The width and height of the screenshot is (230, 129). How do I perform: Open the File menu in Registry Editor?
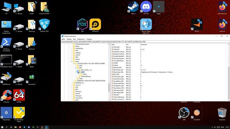click(x=63, y=39)
